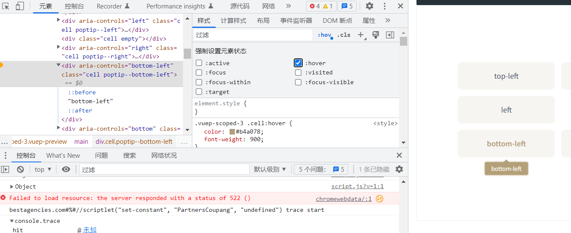571x233 pixels.
Task: Enable the :focus-visible state checkbox
Action: click(298, 82)
